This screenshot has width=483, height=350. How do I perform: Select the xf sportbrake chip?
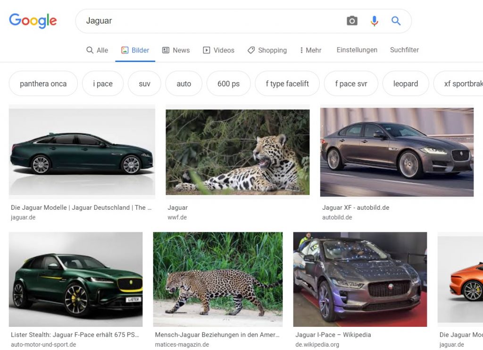pos(458,84)
